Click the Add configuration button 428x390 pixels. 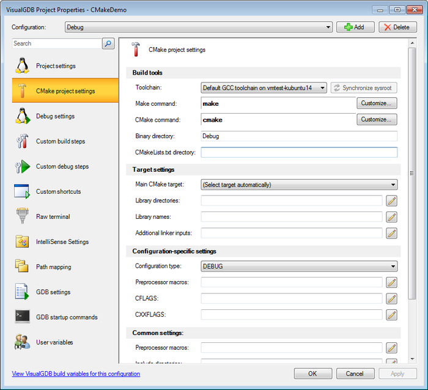pos(355,27)
